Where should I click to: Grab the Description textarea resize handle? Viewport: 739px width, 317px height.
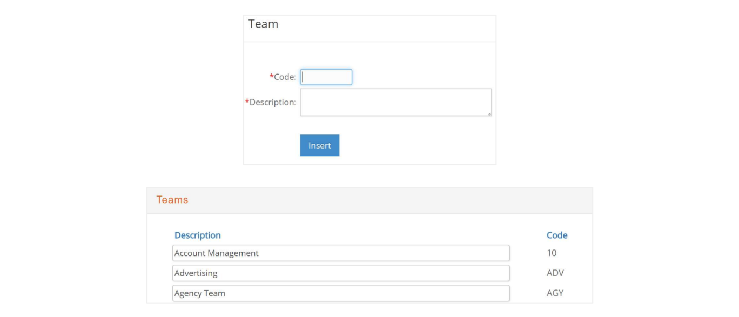[489, 113]
